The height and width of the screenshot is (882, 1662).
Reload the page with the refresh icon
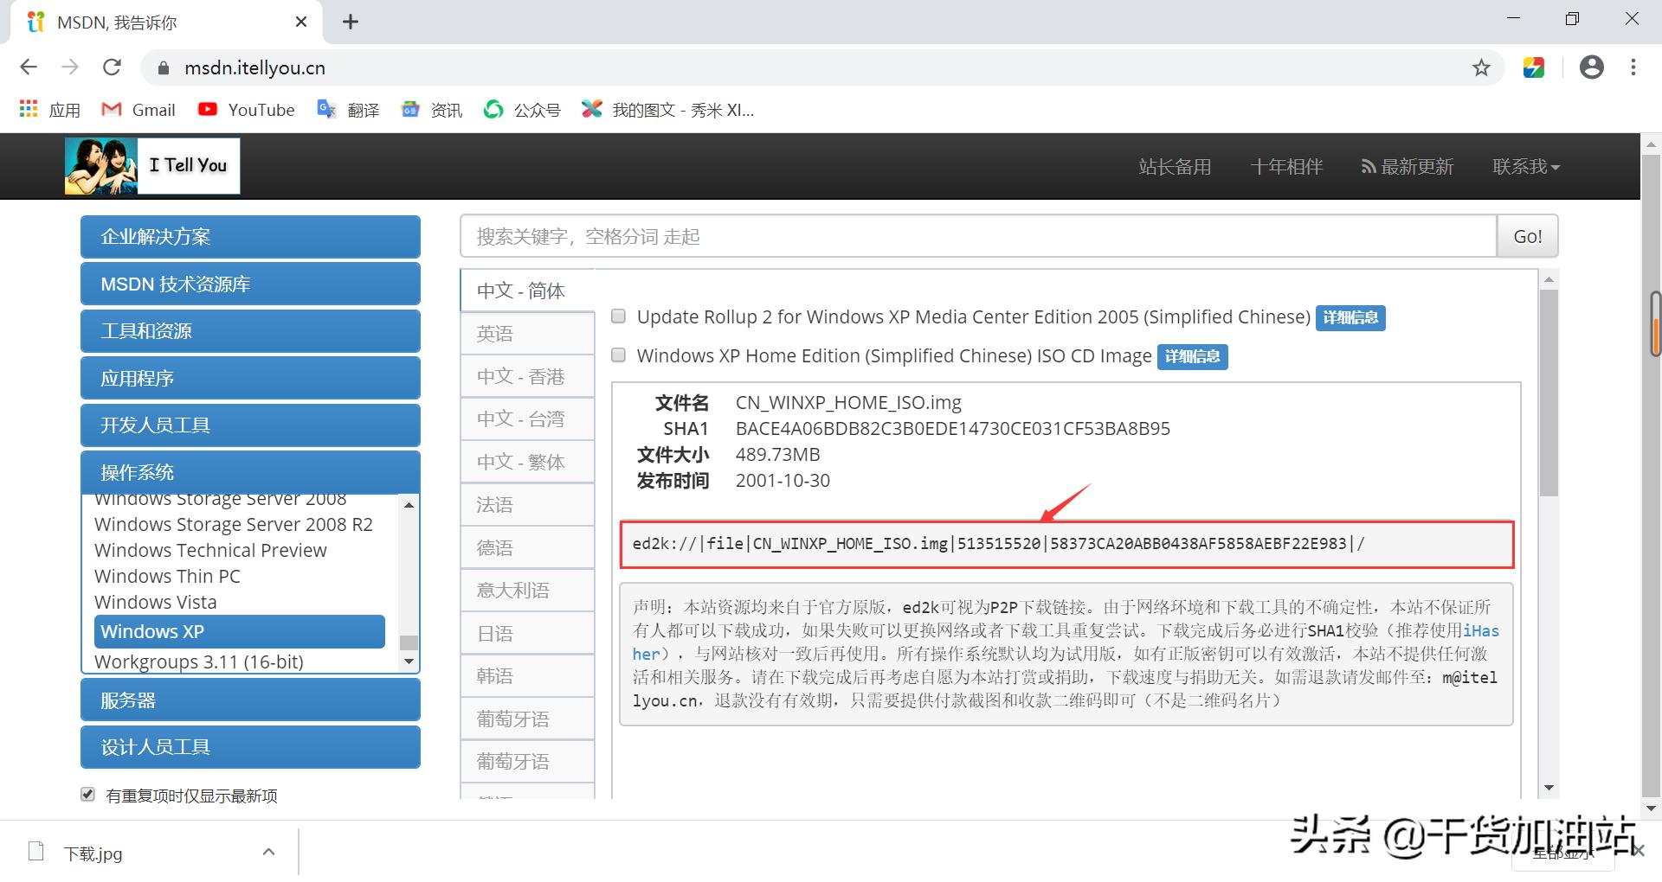[x=112, y=67]
